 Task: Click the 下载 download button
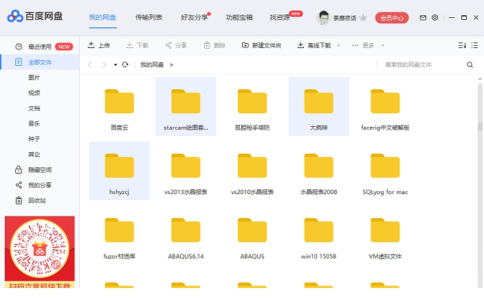[137, 45]
